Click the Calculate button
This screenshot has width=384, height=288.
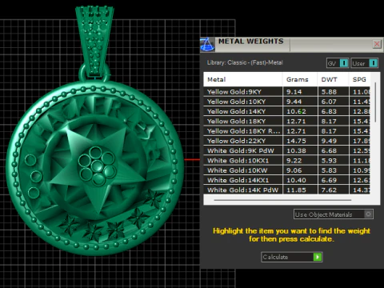click(x=292, y=257)
